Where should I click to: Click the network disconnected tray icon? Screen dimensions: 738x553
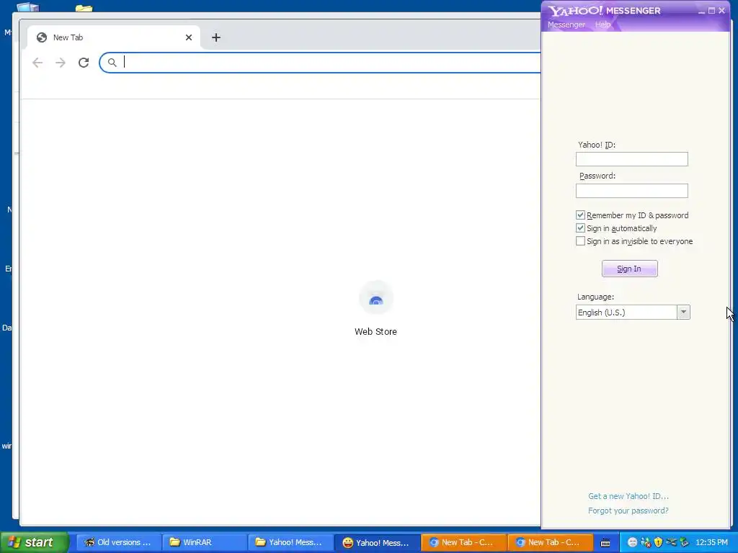click(x=646, y=542)
